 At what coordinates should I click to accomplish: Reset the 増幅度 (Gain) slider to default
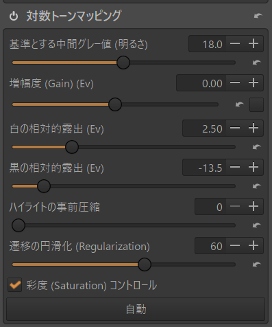click(240, 104)
